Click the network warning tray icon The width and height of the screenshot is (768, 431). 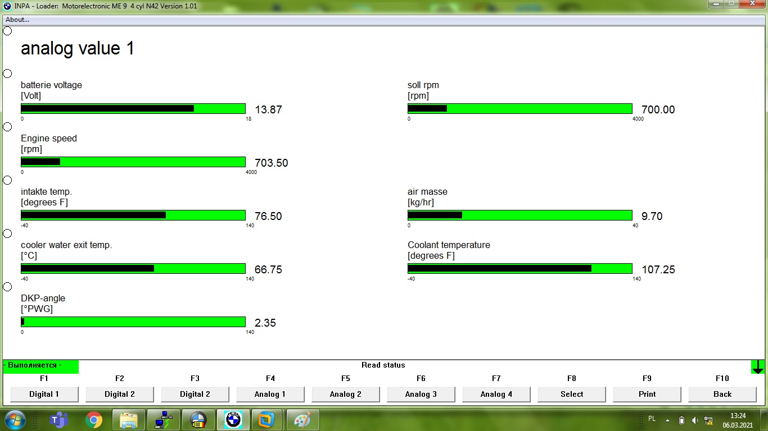tap(708, 420)
